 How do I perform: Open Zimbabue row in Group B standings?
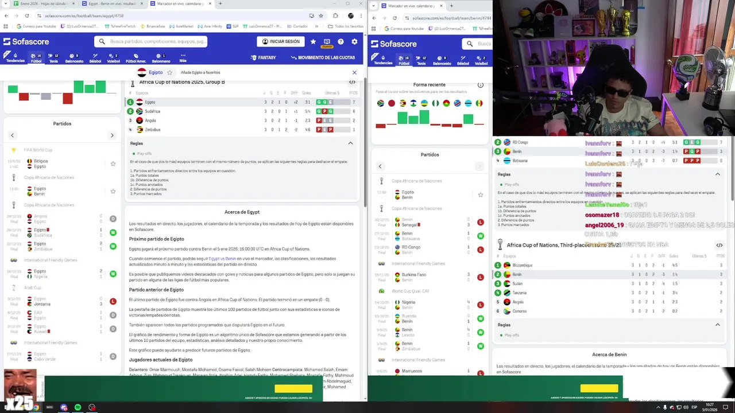(241, 130)
